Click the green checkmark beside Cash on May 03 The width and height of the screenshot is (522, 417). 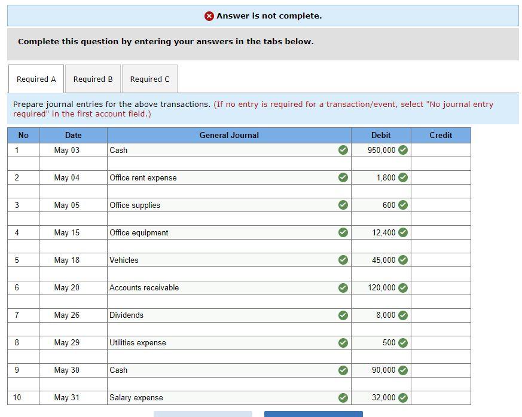coord(342,151)
